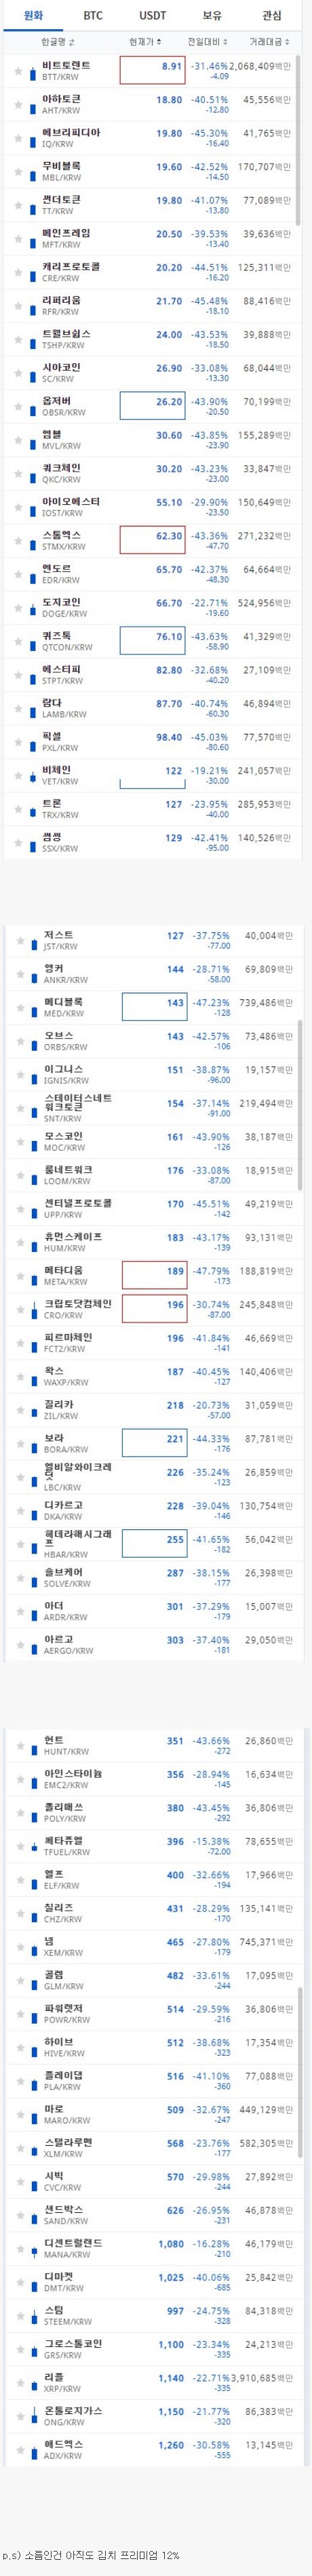312x2576 pixels.
Task: Toggle the 한글명 name language header
Action: (x=58, y=42)
